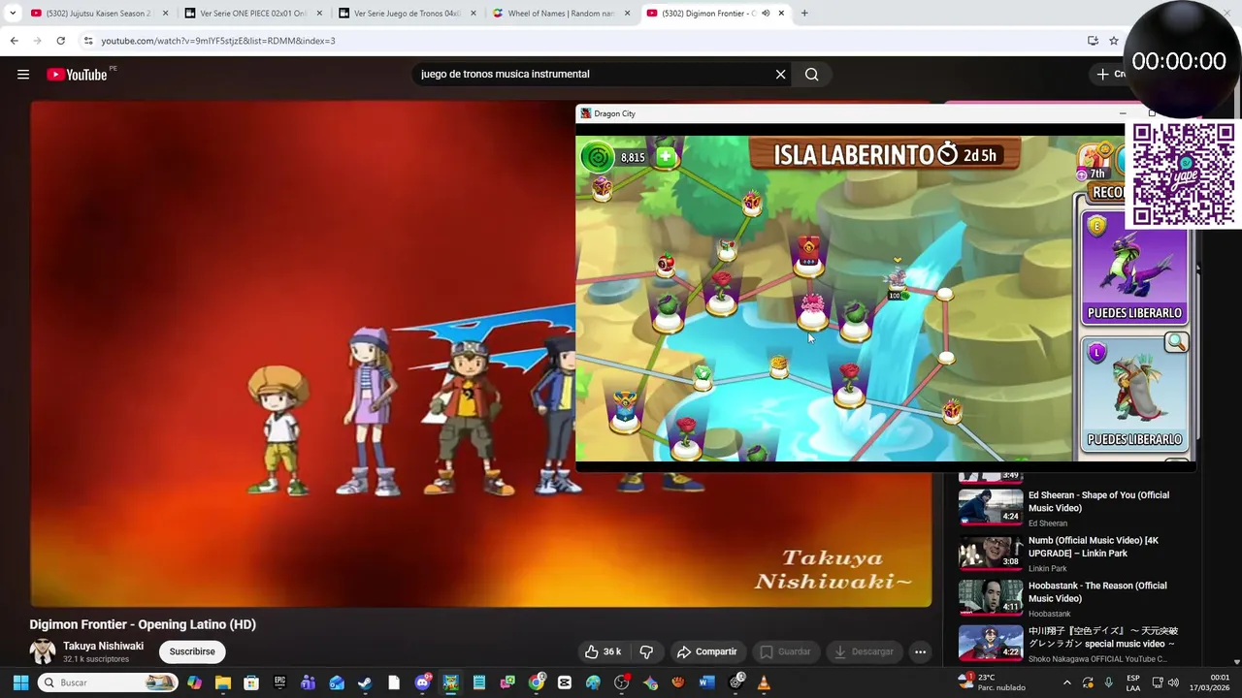Go to the YouTube home logo
Viewport: 1242px width, 698px height.
tap(77, 75)
